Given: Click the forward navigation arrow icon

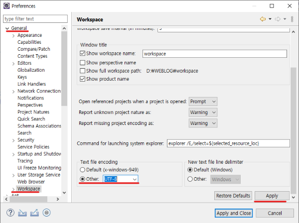Looking at the screenshot, I should coord(278,19).
